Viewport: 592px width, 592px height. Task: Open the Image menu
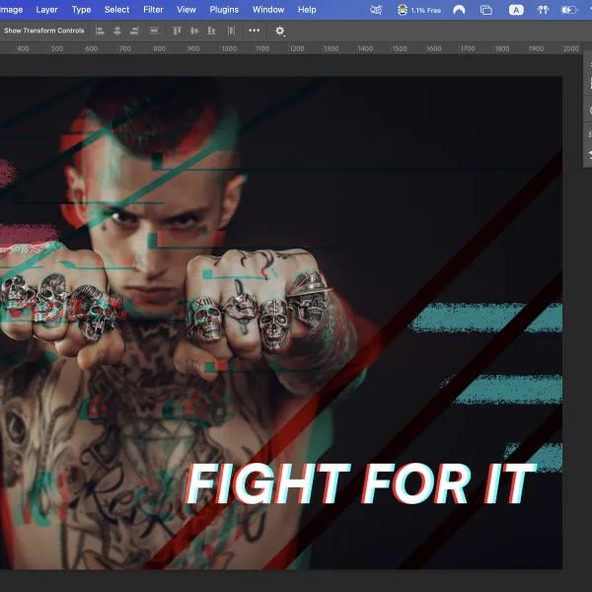11,10
